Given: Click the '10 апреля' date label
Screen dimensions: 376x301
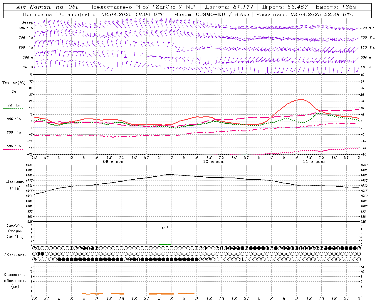Looking at the screenshot, I should 214,162.
